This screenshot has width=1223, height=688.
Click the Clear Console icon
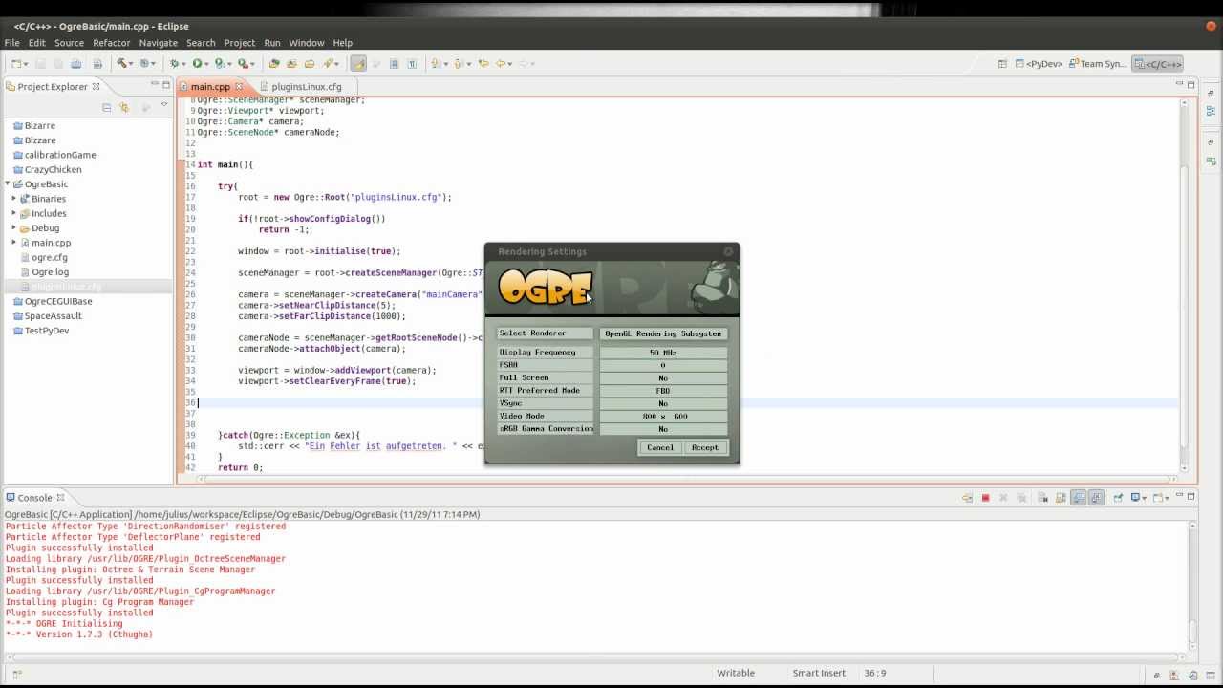pos(1042,498)
